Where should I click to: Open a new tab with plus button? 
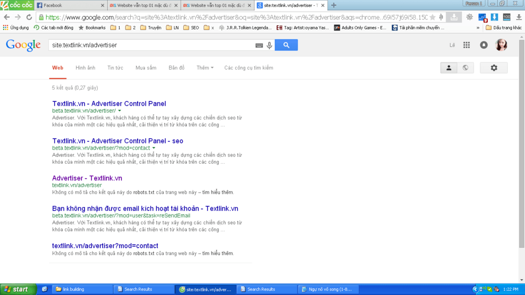(x=333, y=5)
